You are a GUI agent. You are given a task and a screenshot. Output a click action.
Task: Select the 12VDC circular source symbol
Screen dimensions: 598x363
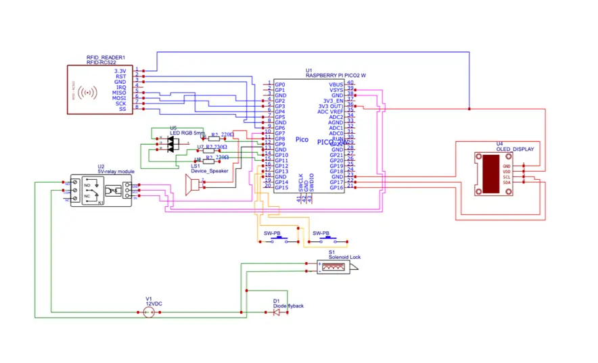(149, 313)
